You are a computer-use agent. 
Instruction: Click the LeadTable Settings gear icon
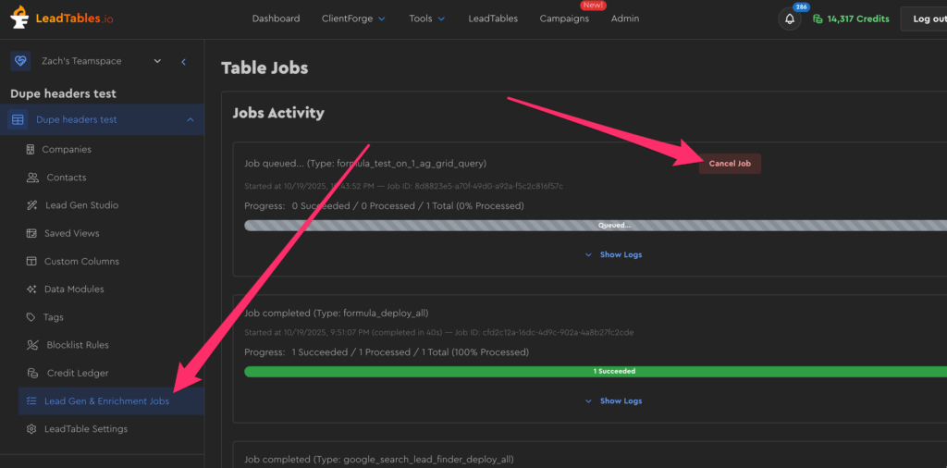click(x=31, y=429)
